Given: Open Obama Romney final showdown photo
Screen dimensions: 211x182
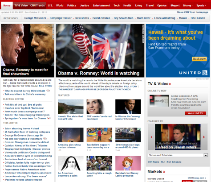Looking at the screenshot, I should [28, 45].
